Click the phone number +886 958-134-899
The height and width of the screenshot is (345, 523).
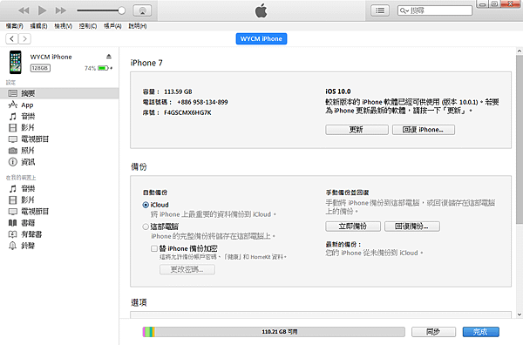pyautogui.click(x=202, y=102)
